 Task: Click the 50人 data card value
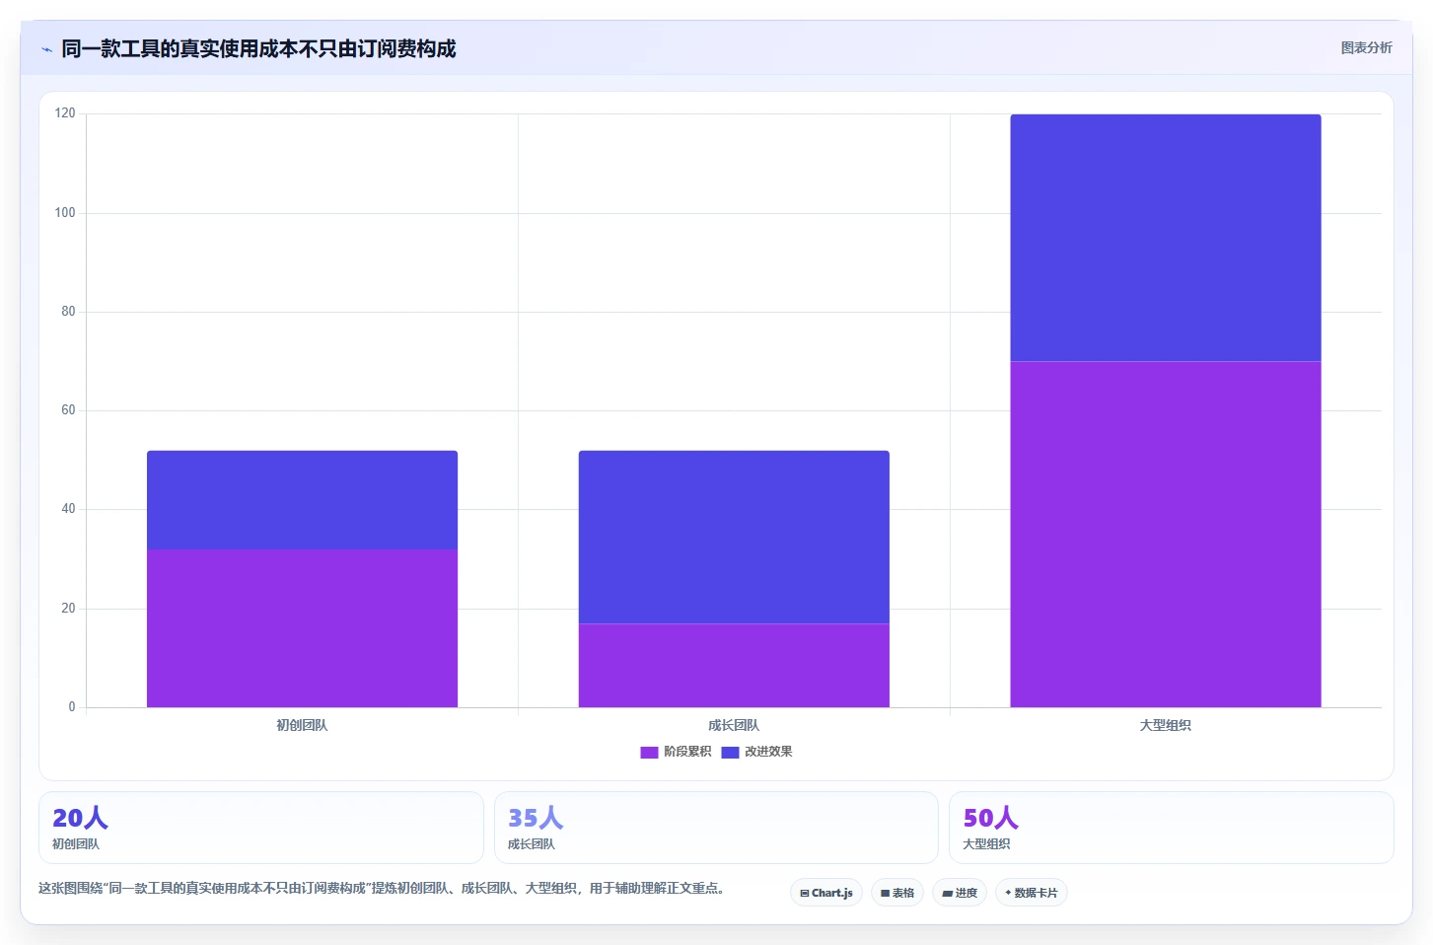tap(991, 818)
